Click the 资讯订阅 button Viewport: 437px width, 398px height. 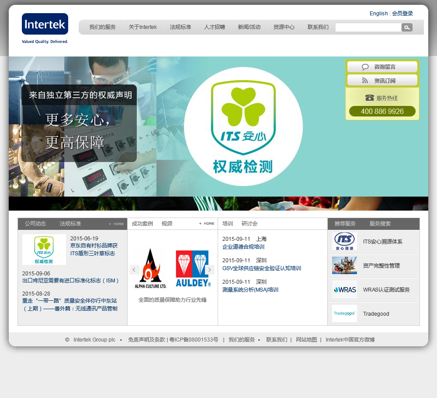point(382,81)
